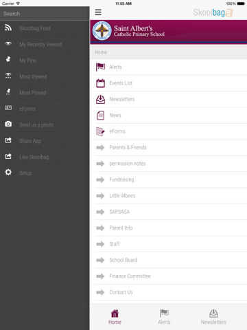Open the SAPSASA entry text
The image size is (247, 330).
point(119,212)
